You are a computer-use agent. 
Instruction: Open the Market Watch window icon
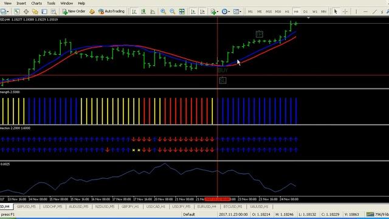coord(16,12)
